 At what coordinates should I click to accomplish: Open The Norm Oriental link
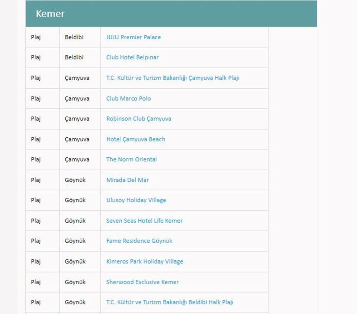point(131,160)
